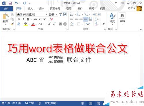Toggle Underline formatting
The height and width of the screenshot is (106, 144).
(28, 19)
